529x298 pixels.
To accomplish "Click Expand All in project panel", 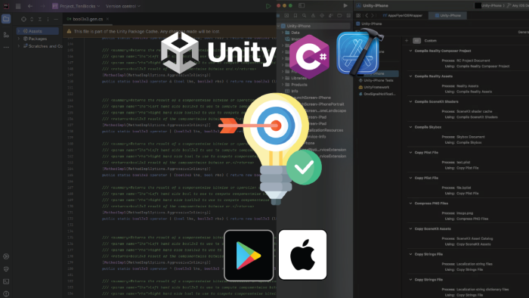I will pos(32,19).
